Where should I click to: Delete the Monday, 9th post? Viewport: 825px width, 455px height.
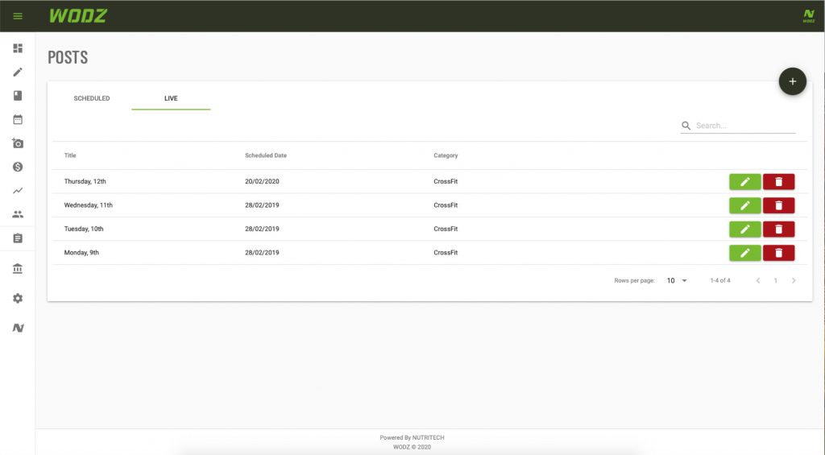[x=779, y=253]
